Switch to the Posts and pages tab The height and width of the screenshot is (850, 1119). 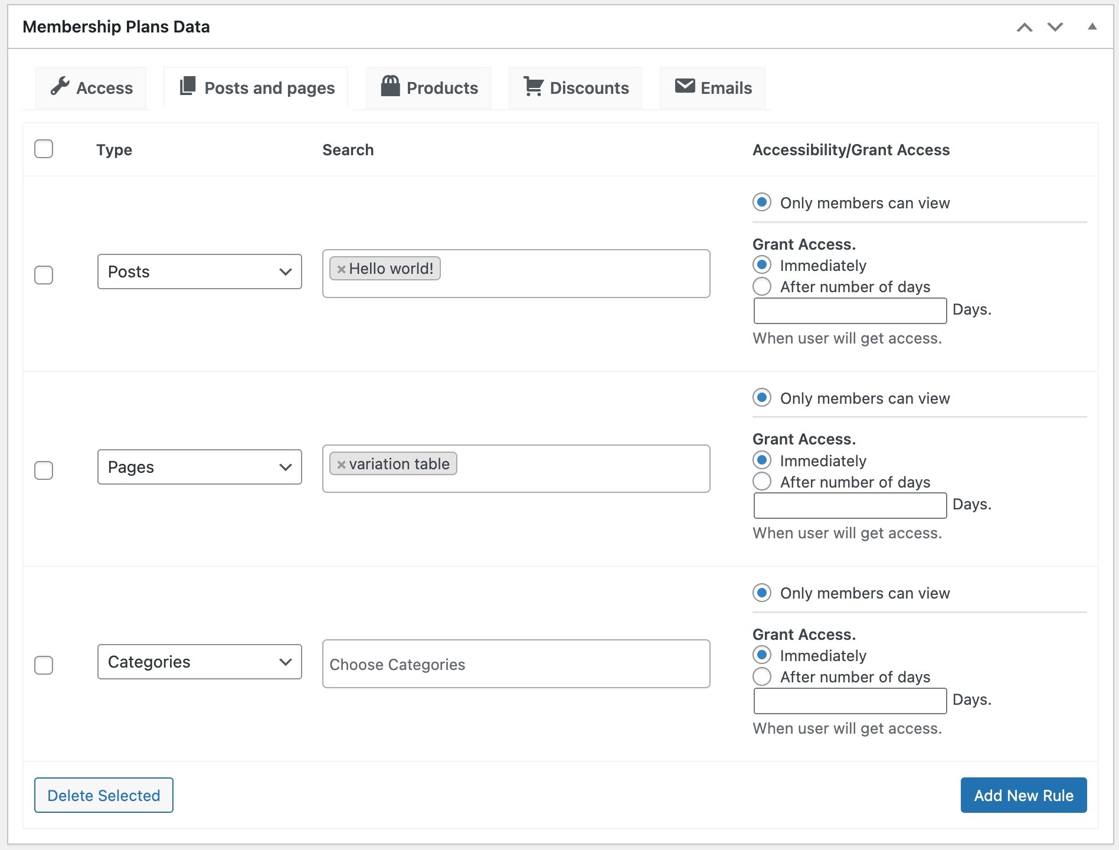pos(256,88)
